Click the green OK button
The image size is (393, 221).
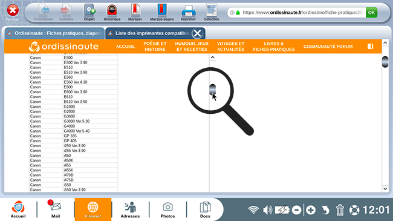[x=371, y=13]
